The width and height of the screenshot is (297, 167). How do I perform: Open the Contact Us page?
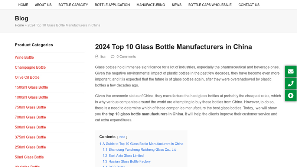[x=249, y=5]
